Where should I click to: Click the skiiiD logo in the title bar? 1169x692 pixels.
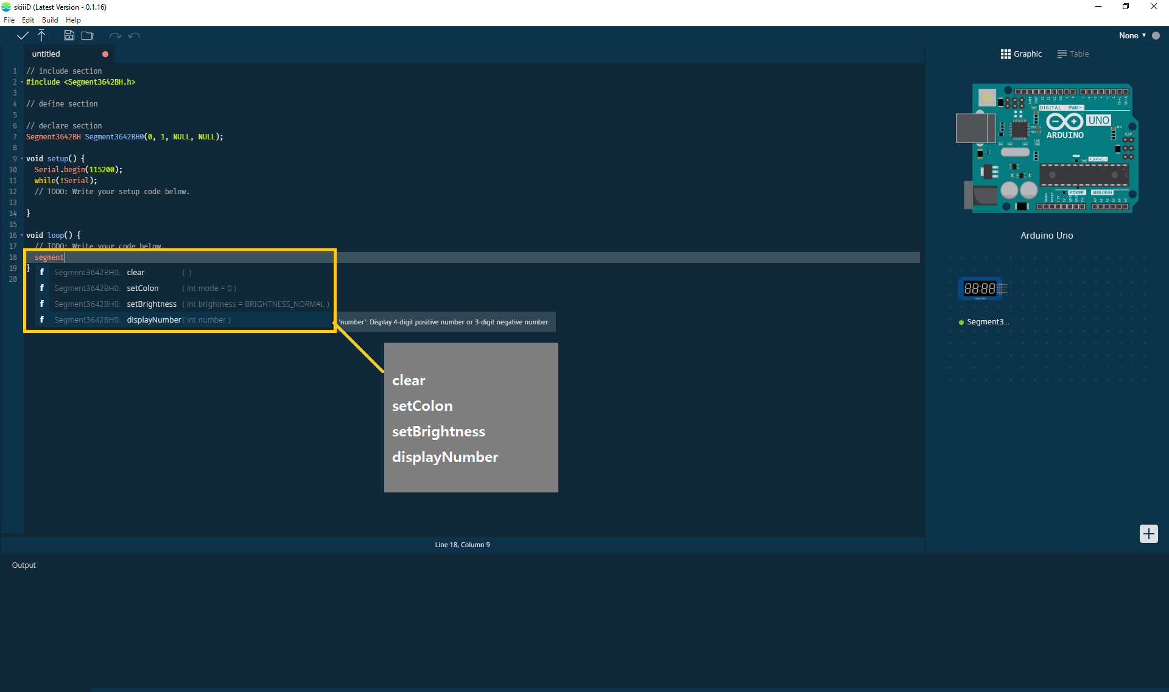click(6, 7)
